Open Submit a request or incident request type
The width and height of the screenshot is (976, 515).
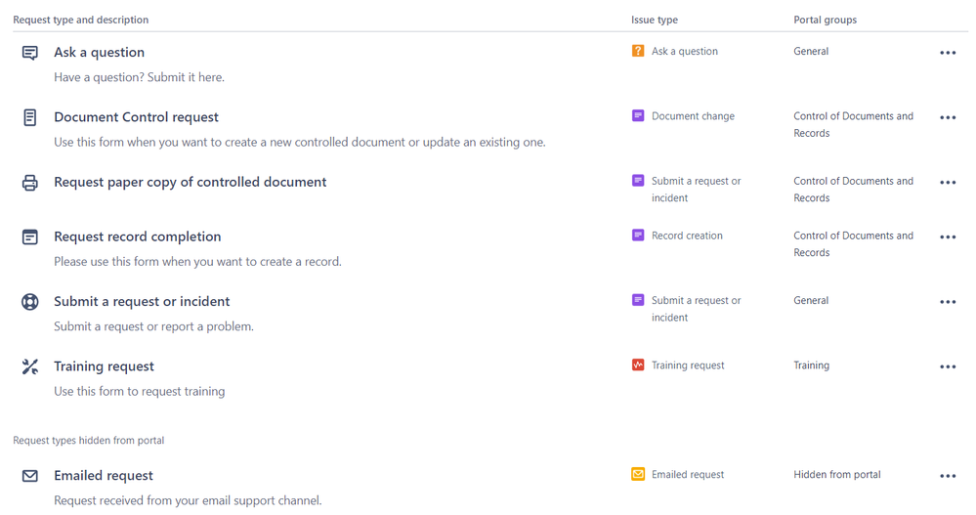click(x=142, y=301)
